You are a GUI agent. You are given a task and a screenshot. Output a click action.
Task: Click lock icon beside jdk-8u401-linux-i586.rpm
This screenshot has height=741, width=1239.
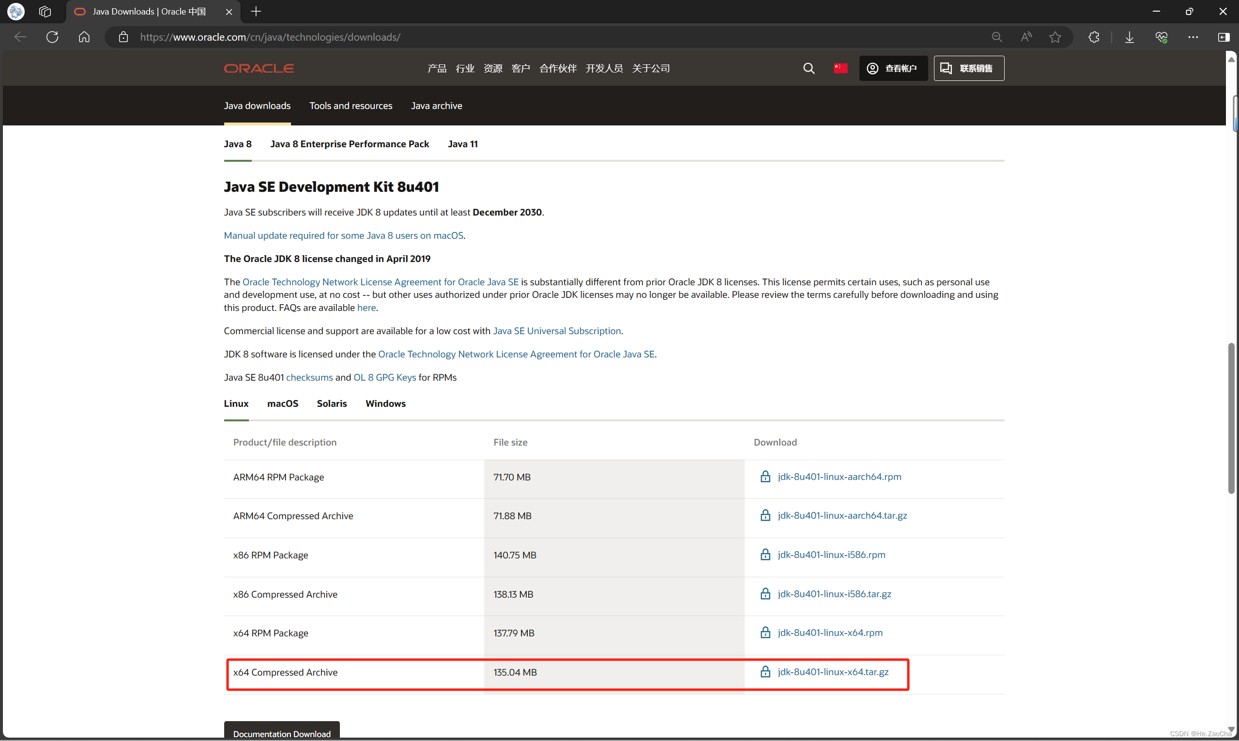(x=765, y=554)
